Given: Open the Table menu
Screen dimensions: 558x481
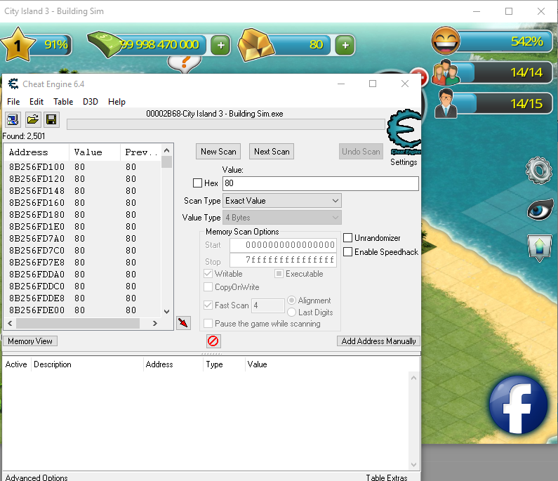Looking at the screenshot, I should click(63, 102).
